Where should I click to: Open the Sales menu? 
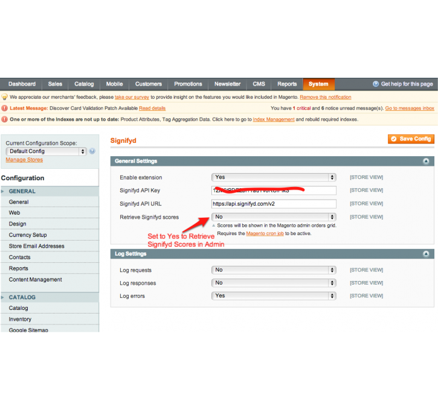click(x=55, y=84)
